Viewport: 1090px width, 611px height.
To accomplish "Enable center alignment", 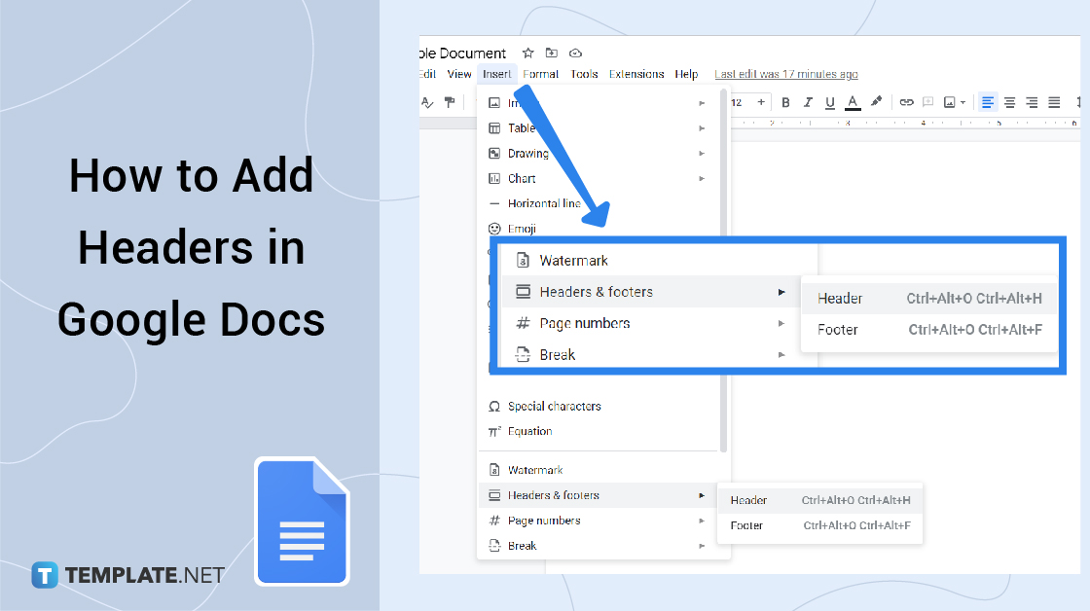I will point(1009,103).
